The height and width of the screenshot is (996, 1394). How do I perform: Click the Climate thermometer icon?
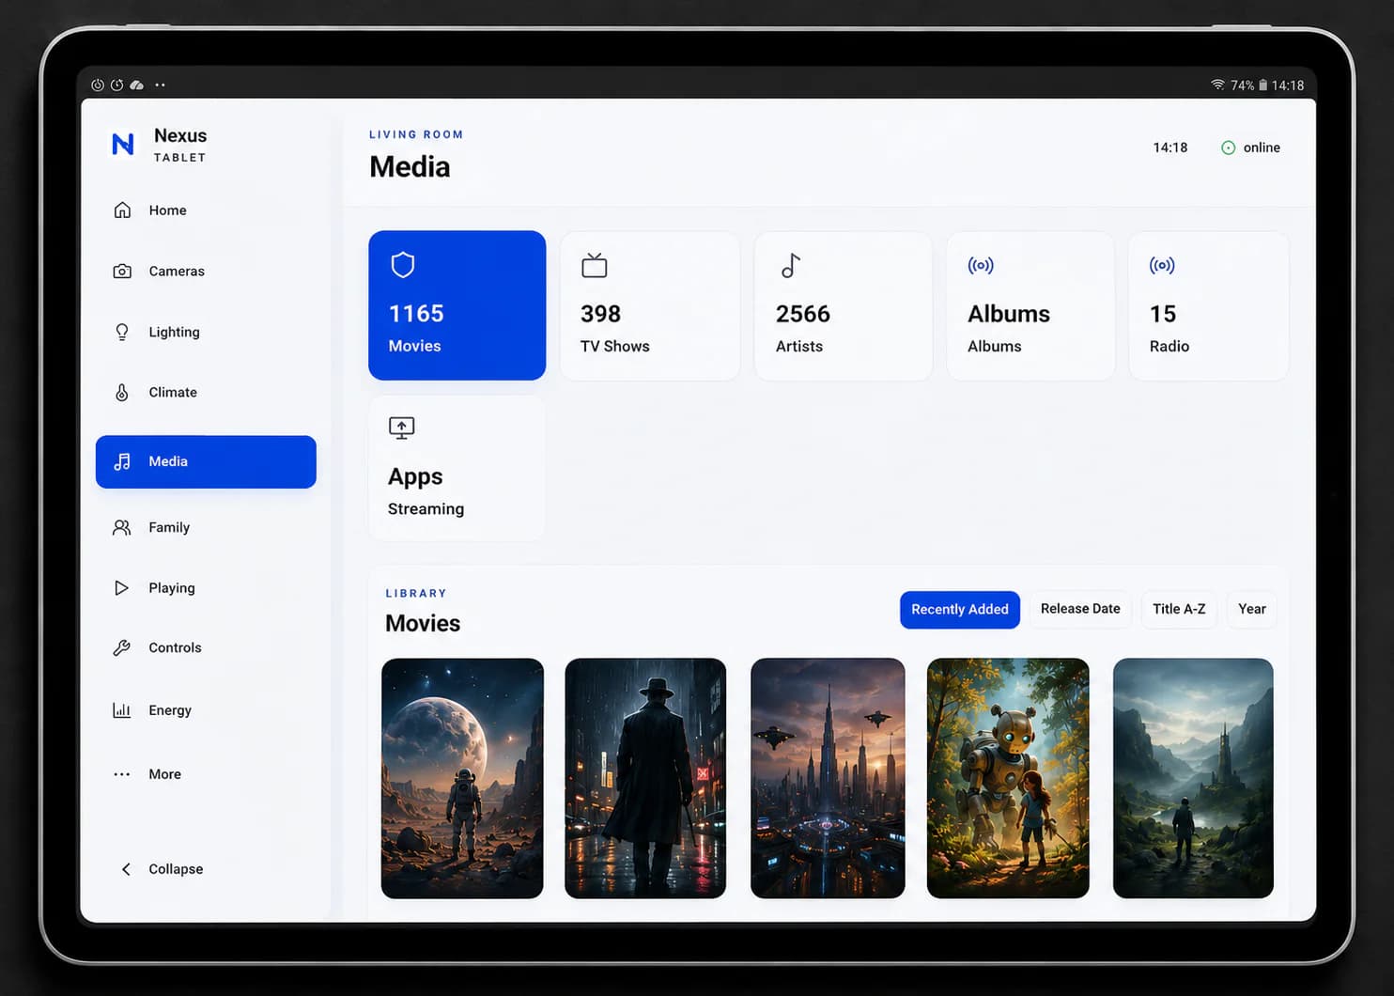122,392
